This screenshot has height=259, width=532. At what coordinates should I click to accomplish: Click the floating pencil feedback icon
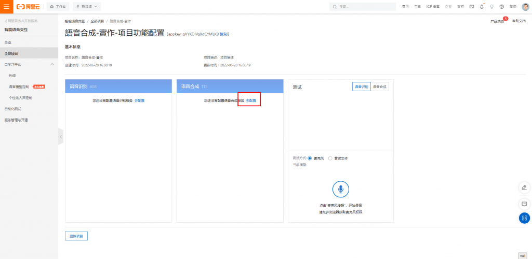point(524,188)
